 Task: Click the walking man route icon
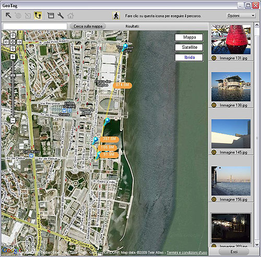[x=116, y=16]
